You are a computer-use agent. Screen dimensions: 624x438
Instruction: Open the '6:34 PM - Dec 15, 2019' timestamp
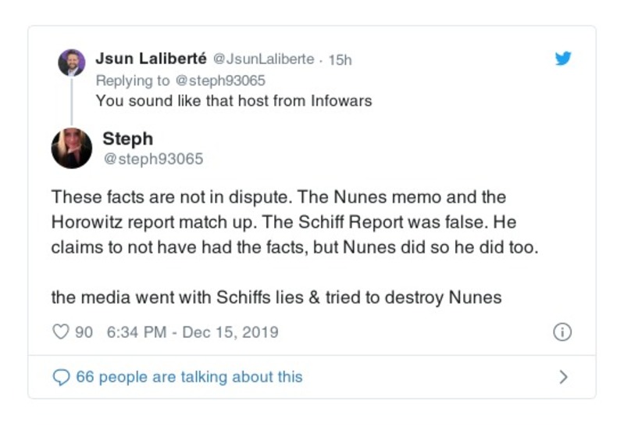(191, 332)
